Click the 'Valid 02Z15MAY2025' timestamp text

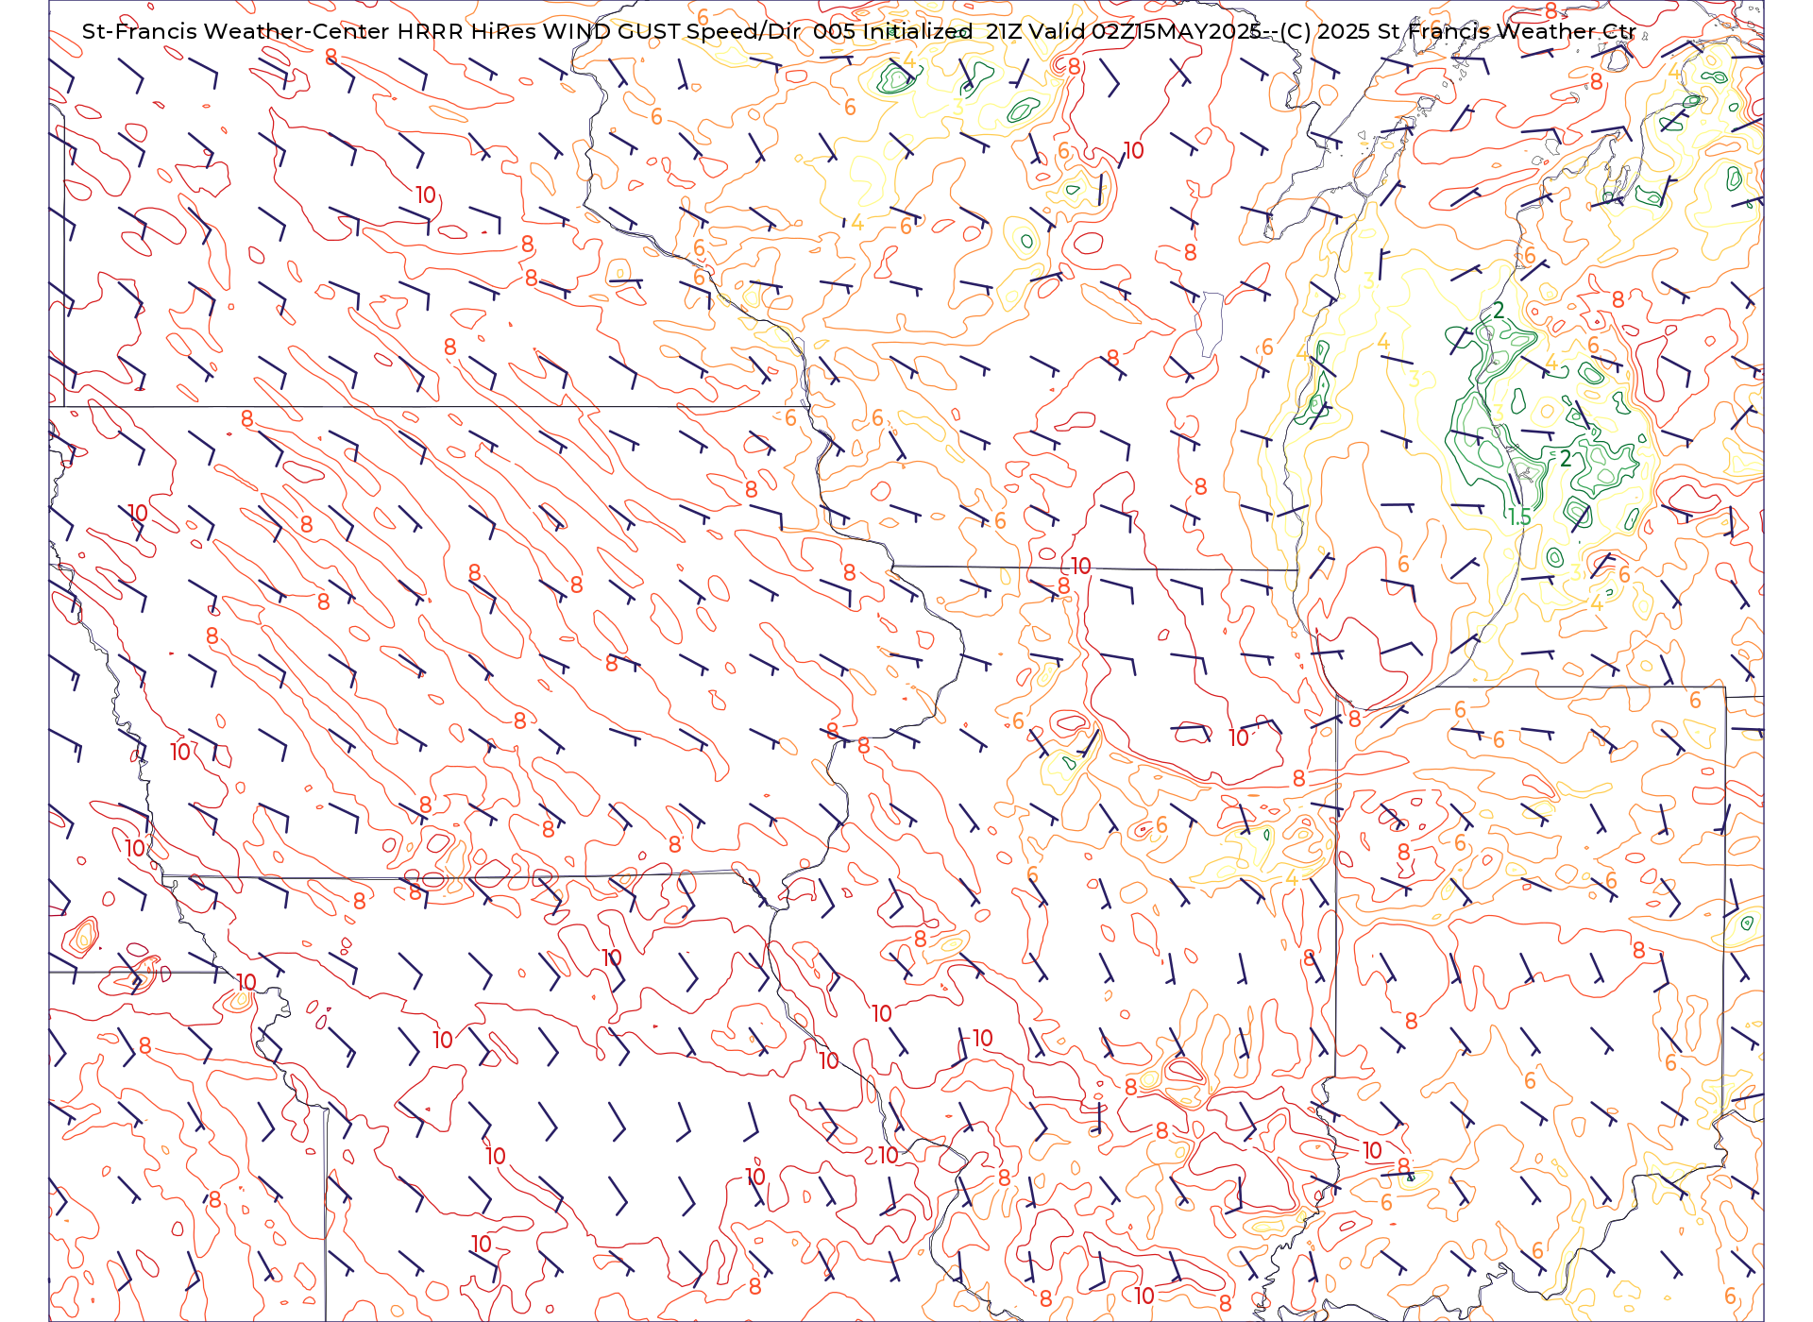[1144, 31]
